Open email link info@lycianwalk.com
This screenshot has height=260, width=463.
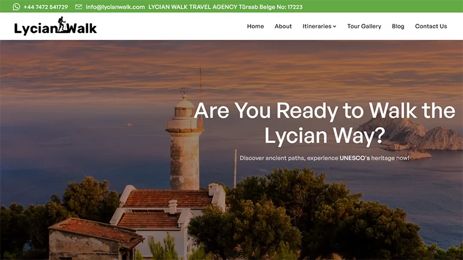pyautogui.click(x=115, y=7)
